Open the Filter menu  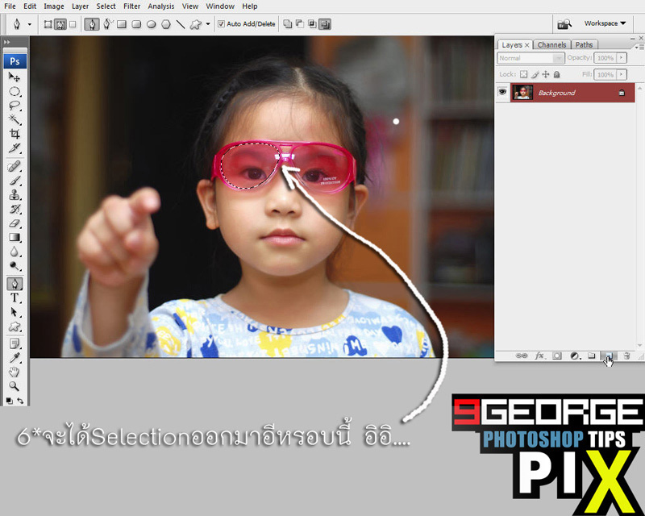tap(131, 6)
